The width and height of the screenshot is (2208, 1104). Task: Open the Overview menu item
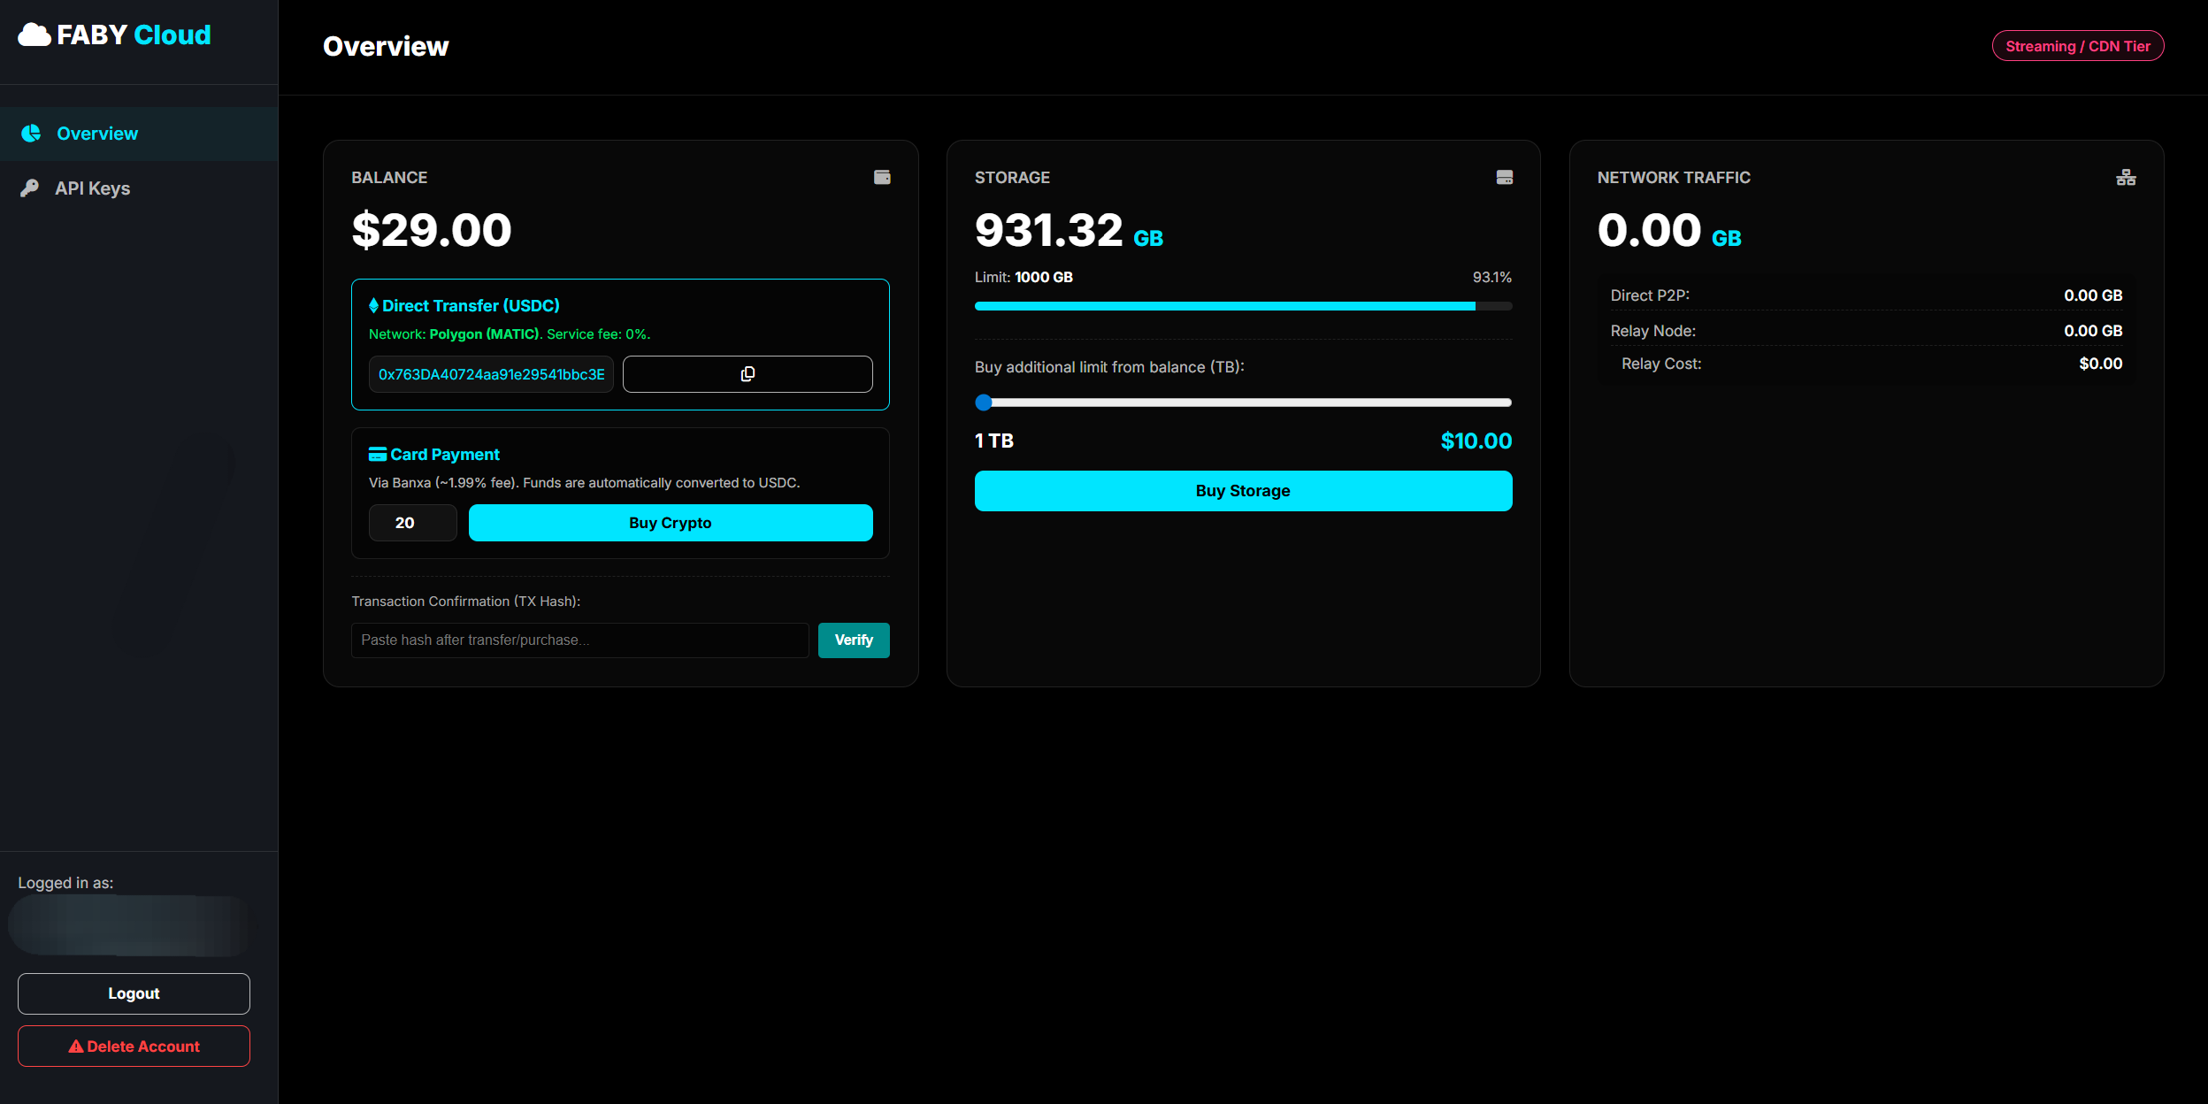coord(97,134)
